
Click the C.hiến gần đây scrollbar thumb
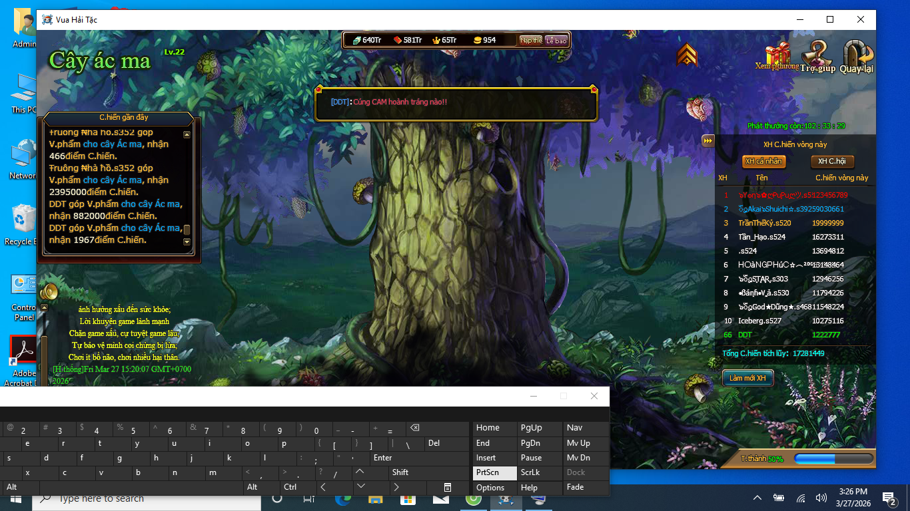click(187, 230)
